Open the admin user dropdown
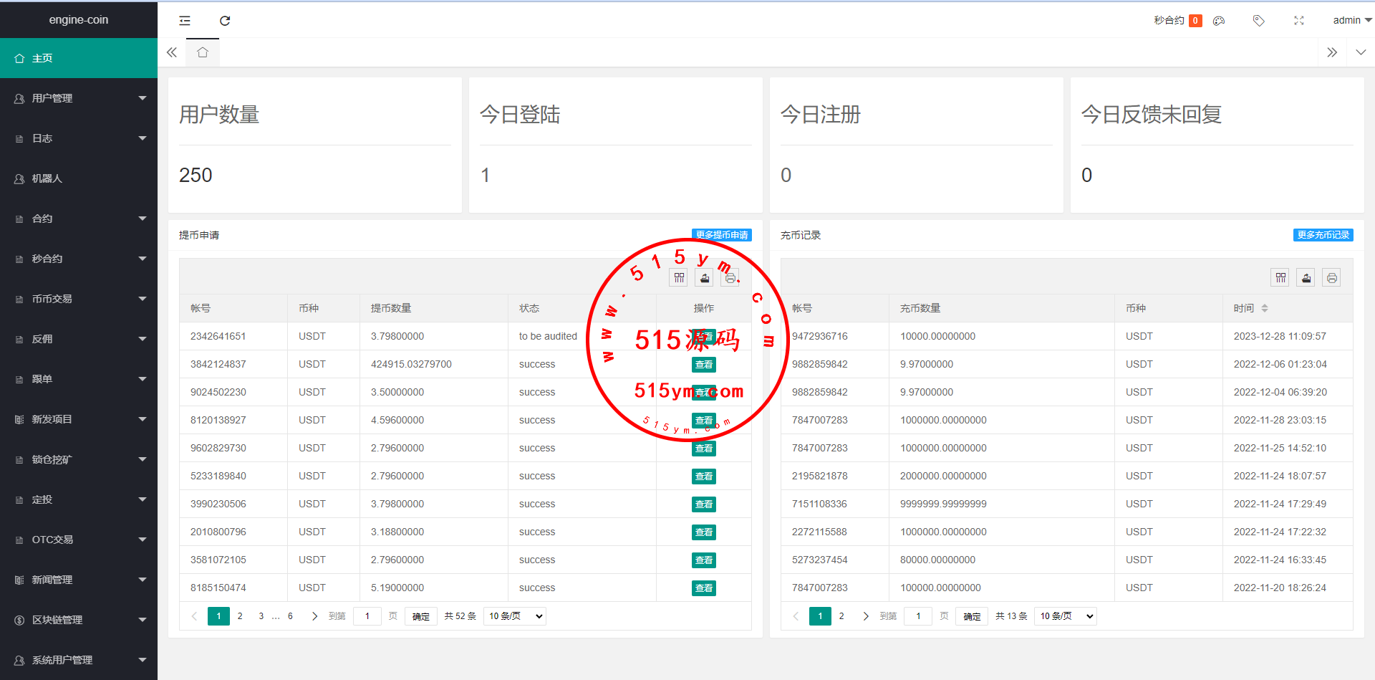The image size is (1375, 680). 1351,21
